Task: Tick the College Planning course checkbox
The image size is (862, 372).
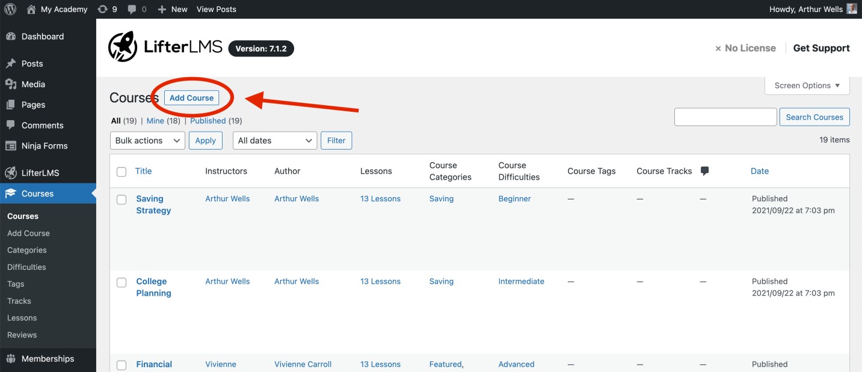Action: tap(122, 282)
